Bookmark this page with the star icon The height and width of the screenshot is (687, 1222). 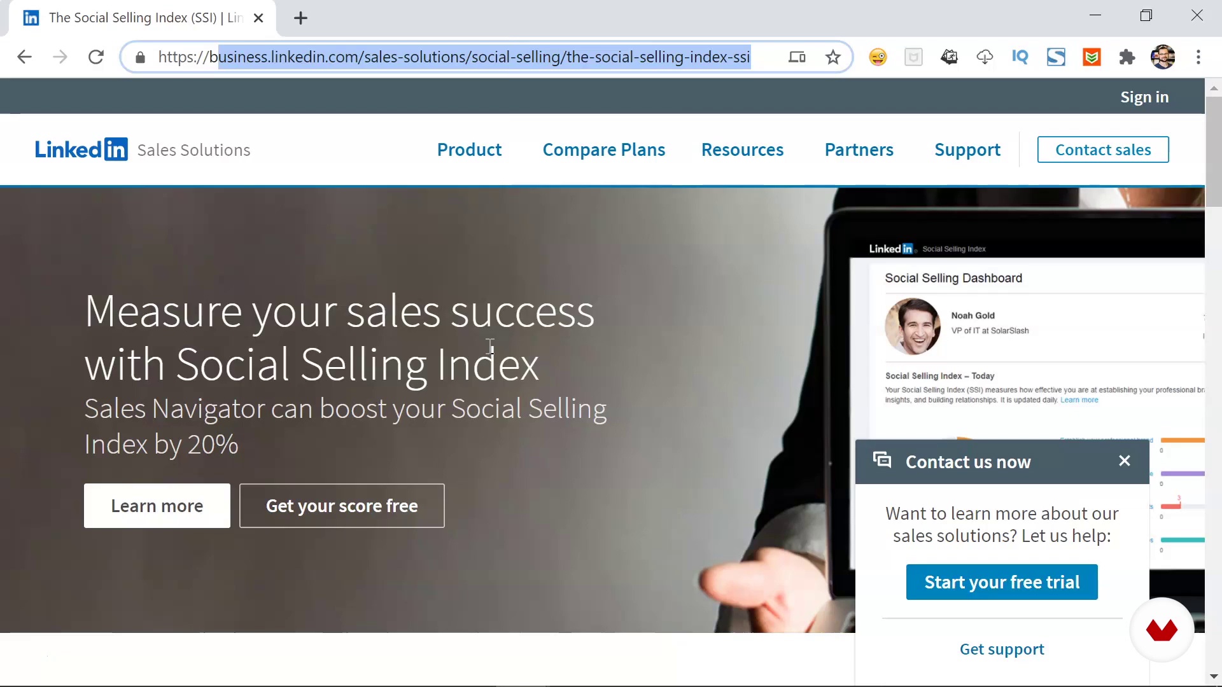(832, 57)
